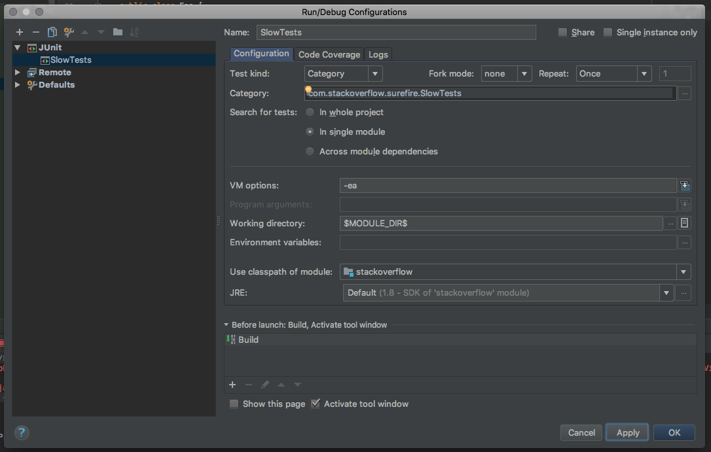
Task: Select Across module dependencies radio button
Action: pyautogui.click(x=310, y=151)
